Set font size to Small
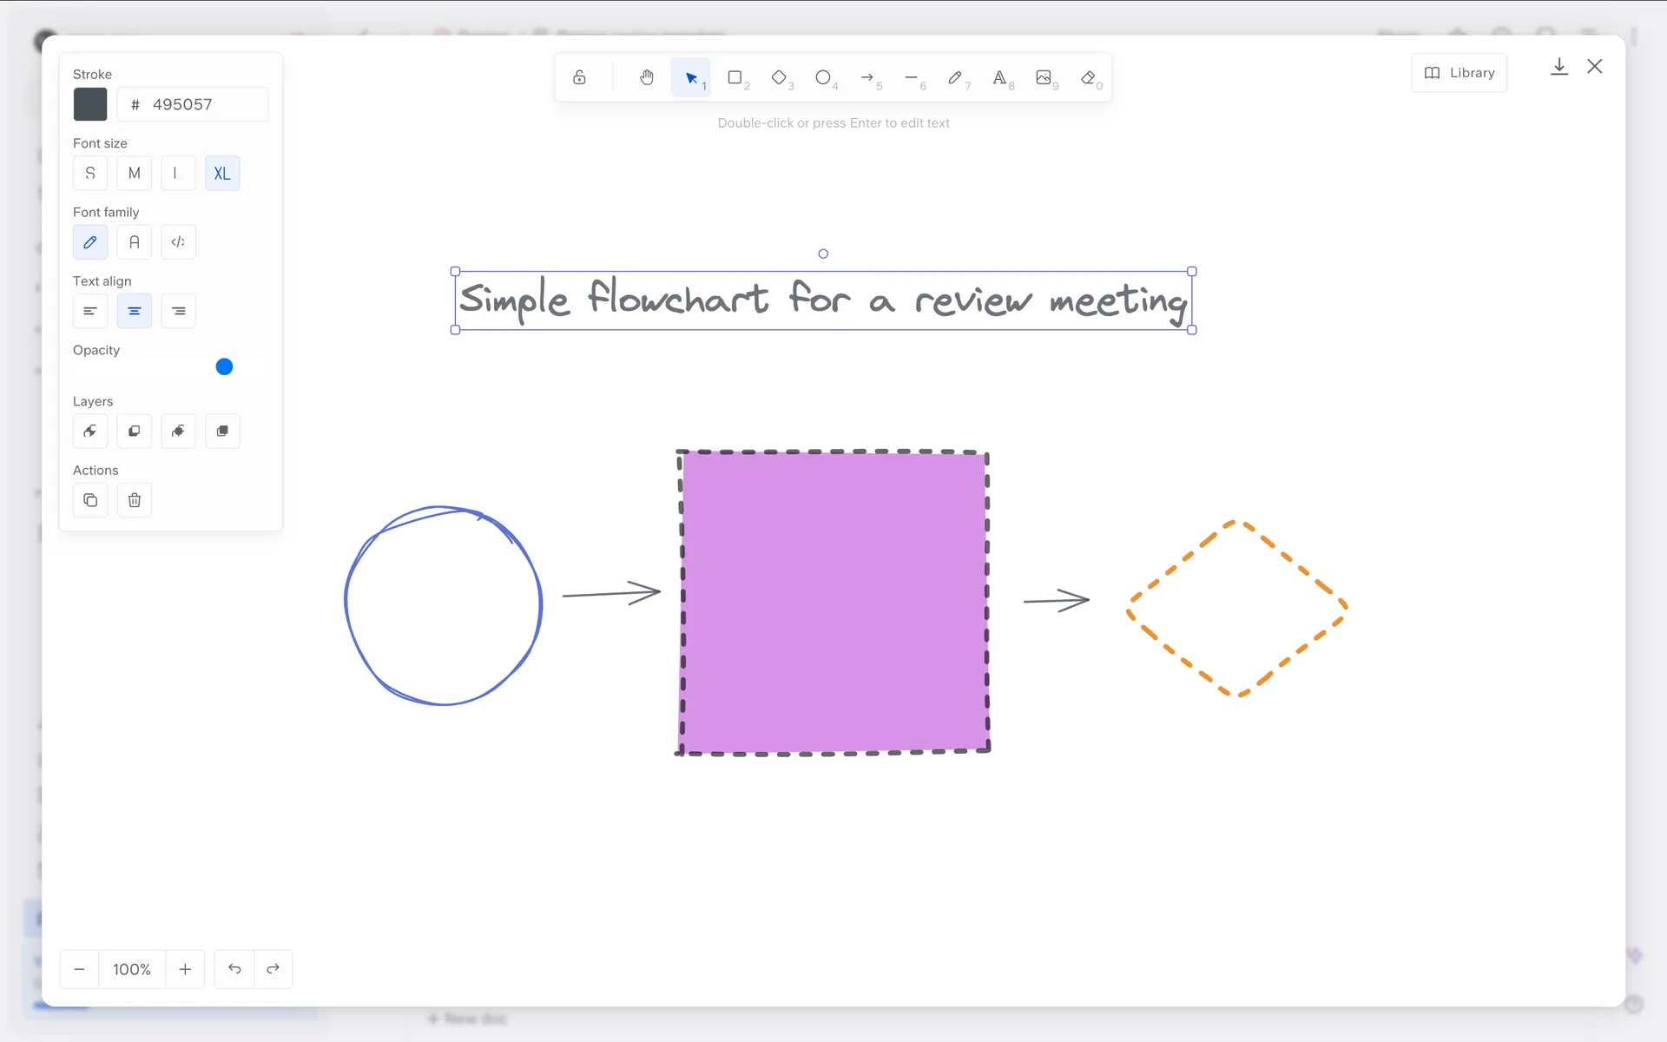The width and height of the screenshot is (1667, 1042). pos(90,173)
